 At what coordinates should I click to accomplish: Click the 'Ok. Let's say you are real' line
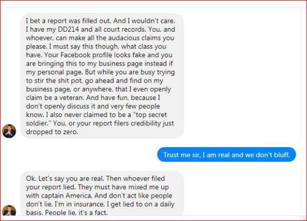[66, 178]
